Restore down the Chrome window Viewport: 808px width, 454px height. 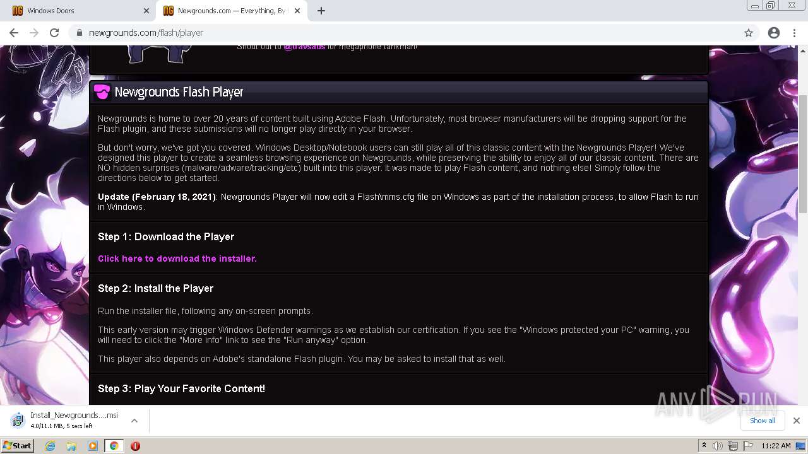click(x=771, y=6)
